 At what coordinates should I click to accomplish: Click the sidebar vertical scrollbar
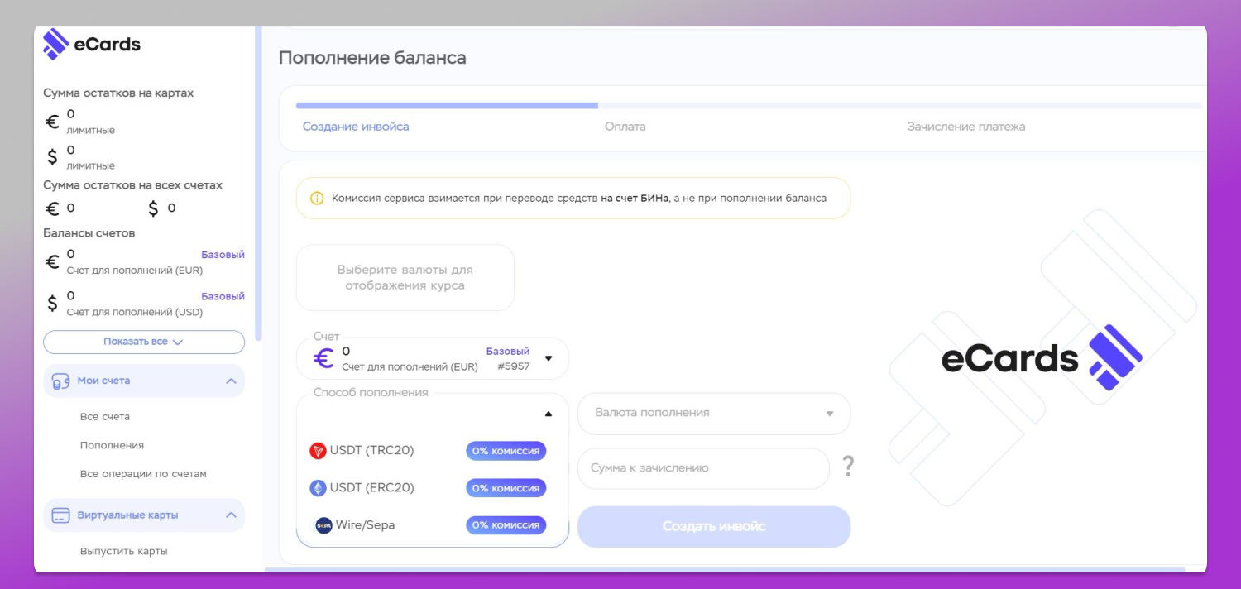click(258, 182)
